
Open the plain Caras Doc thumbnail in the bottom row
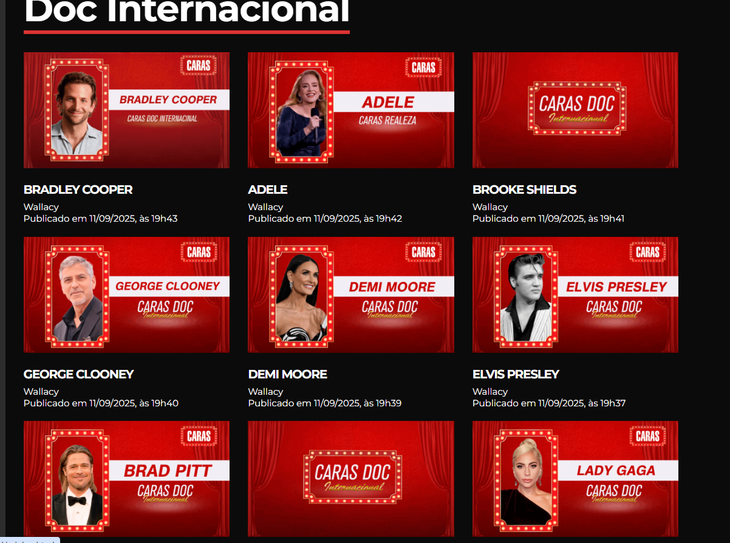351,479
